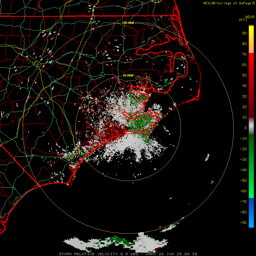Click the 0 value on the velocity scale
Screen dimensions: 256x256
245,128
